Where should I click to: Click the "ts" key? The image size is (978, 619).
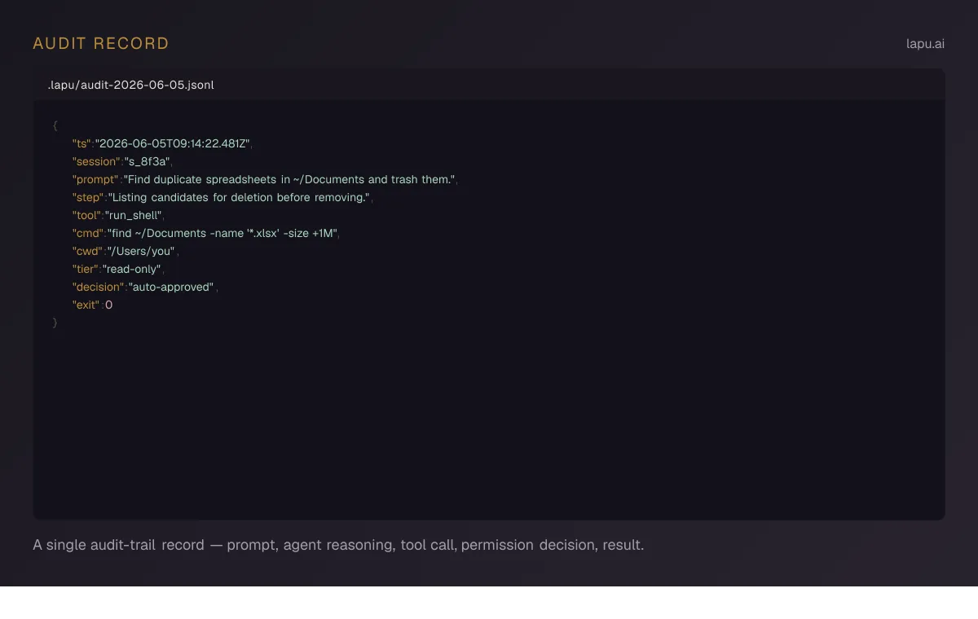point(81,143)
